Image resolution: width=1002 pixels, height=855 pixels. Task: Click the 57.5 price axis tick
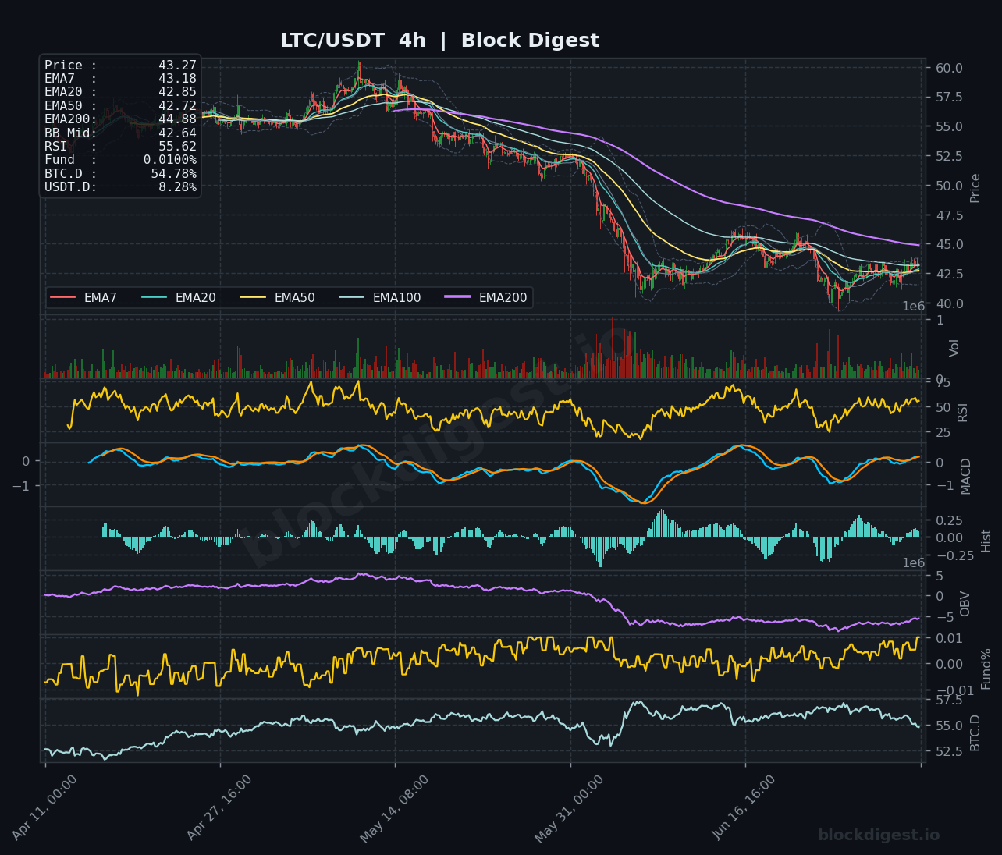point(949,98)
